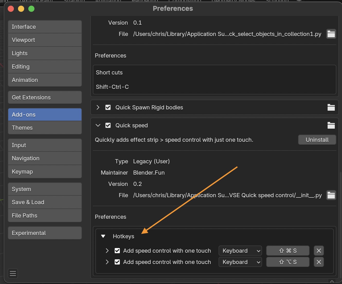Disable the Quick Spawn Rigid bodies add-on
Screen dimensions: 342x284
click(x=108, y=107)
